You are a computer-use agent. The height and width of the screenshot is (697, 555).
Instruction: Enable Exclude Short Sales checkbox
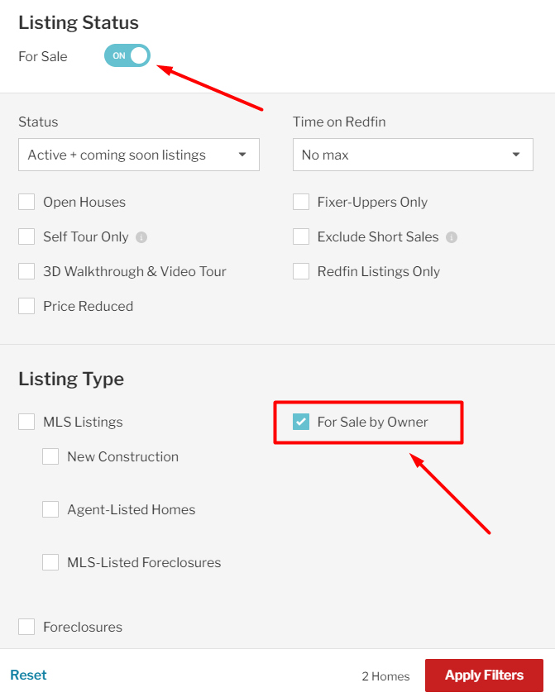coord(301,236)
